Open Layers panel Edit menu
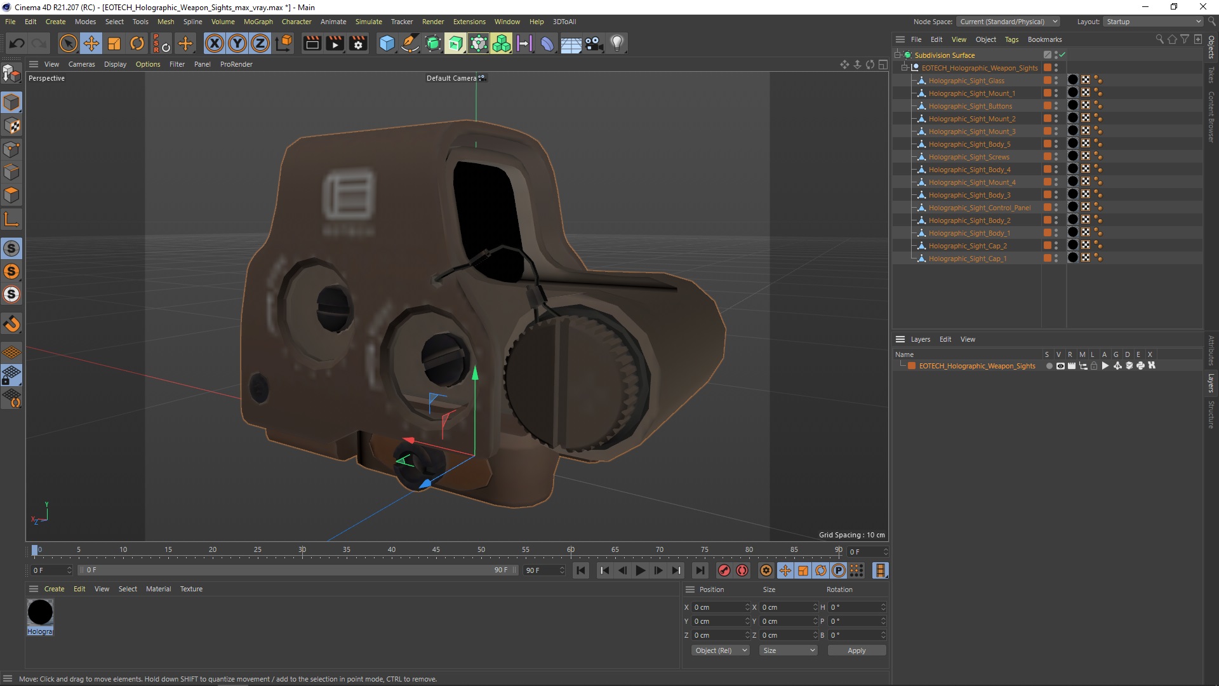1219x686 pixels. click(x=945, y=339)
